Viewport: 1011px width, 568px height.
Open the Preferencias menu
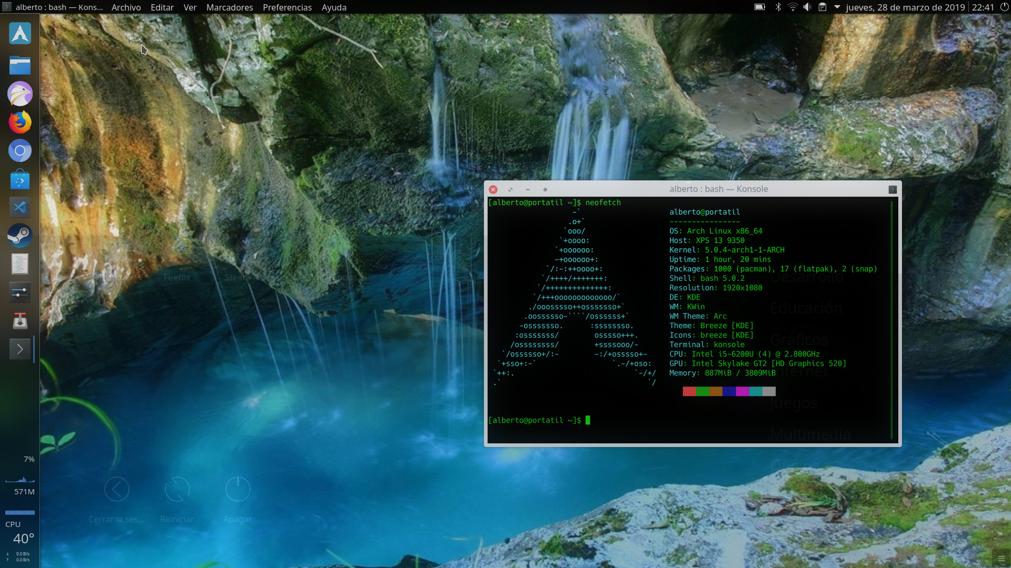tap(287, 7)
